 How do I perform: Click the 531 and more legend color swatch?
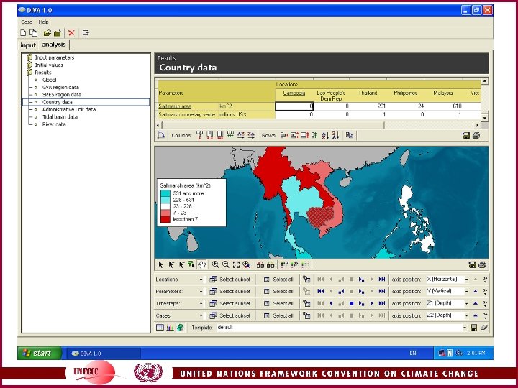[165, 194]
